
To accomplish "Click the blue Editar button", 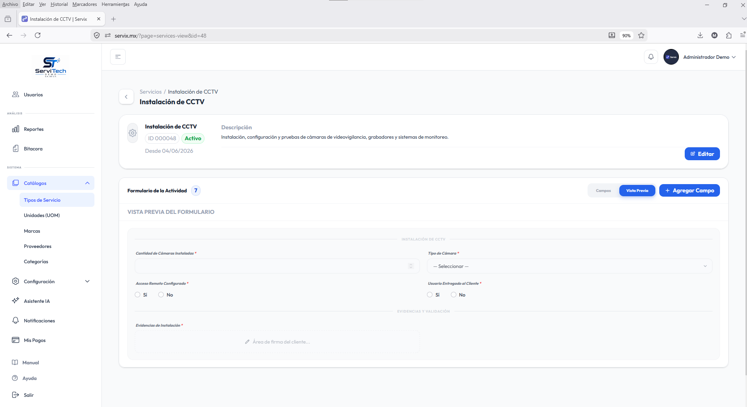I will click(x=702, y=154).
